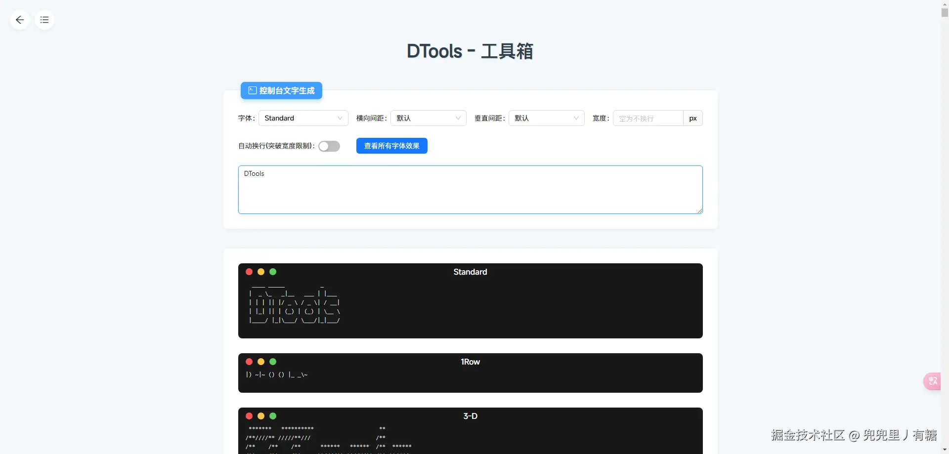The image size is (949, 454).
Task: Click green dot in Standard terminal card
Action: click(x=273, y=272)
